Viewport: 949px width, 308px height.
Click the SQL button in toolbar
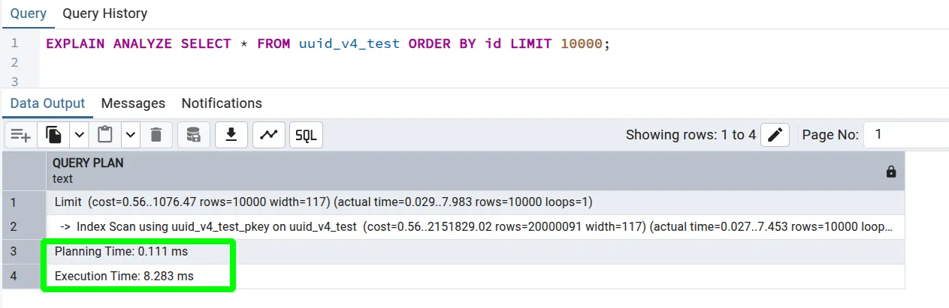306,135
